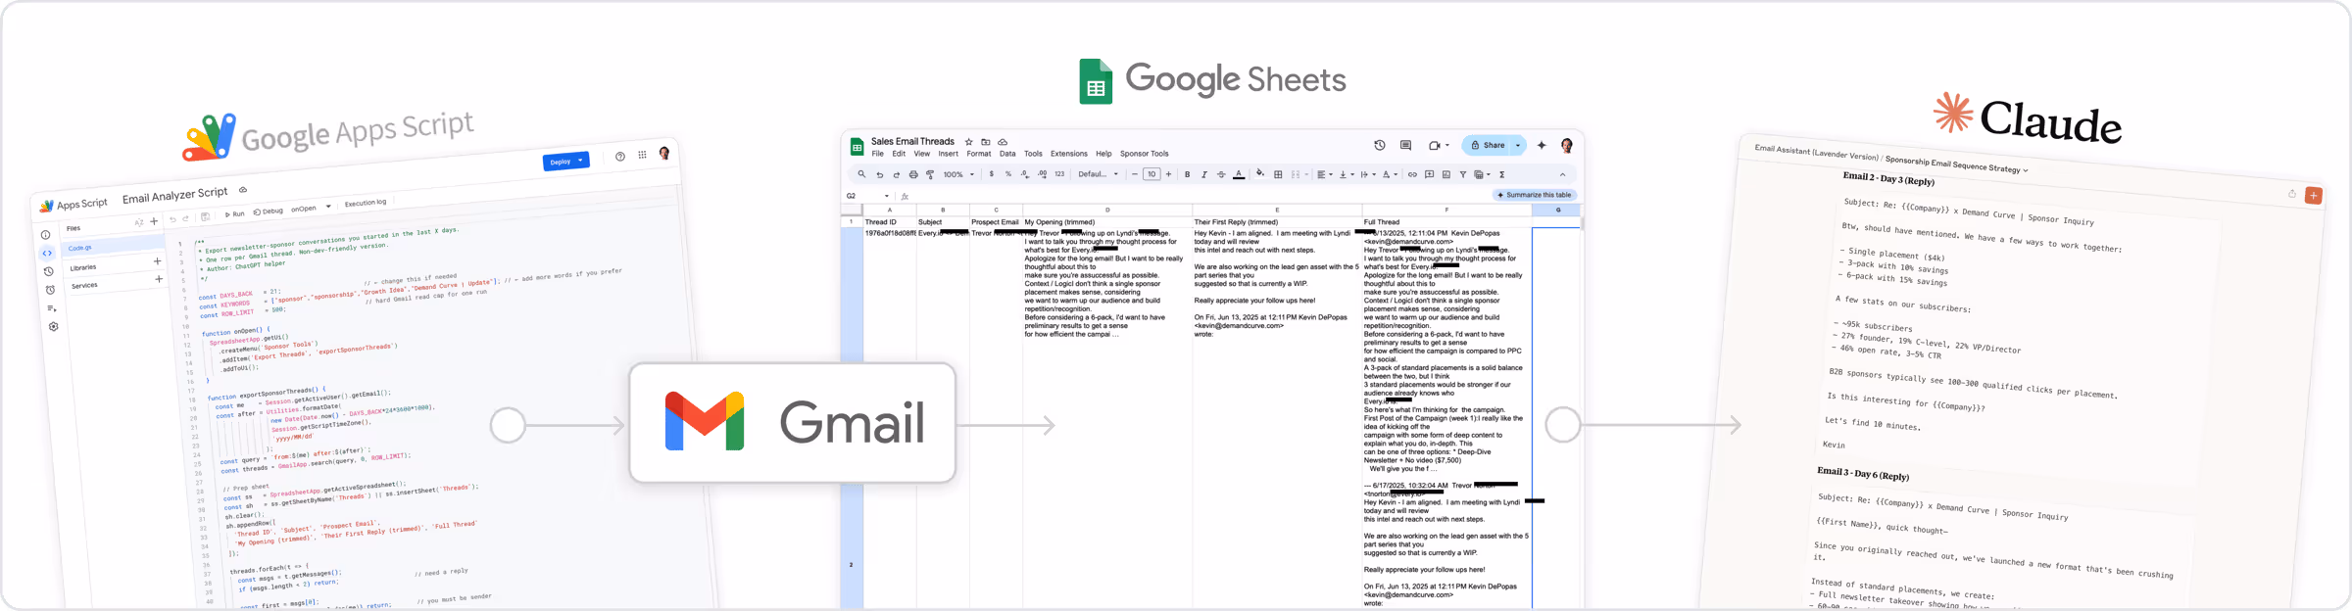Open Extensions menu in Google Sheets
The image size is (2352, 611).
click(1069, 154)
